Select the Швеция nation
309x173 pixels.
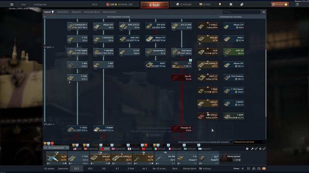pos(190,149)
